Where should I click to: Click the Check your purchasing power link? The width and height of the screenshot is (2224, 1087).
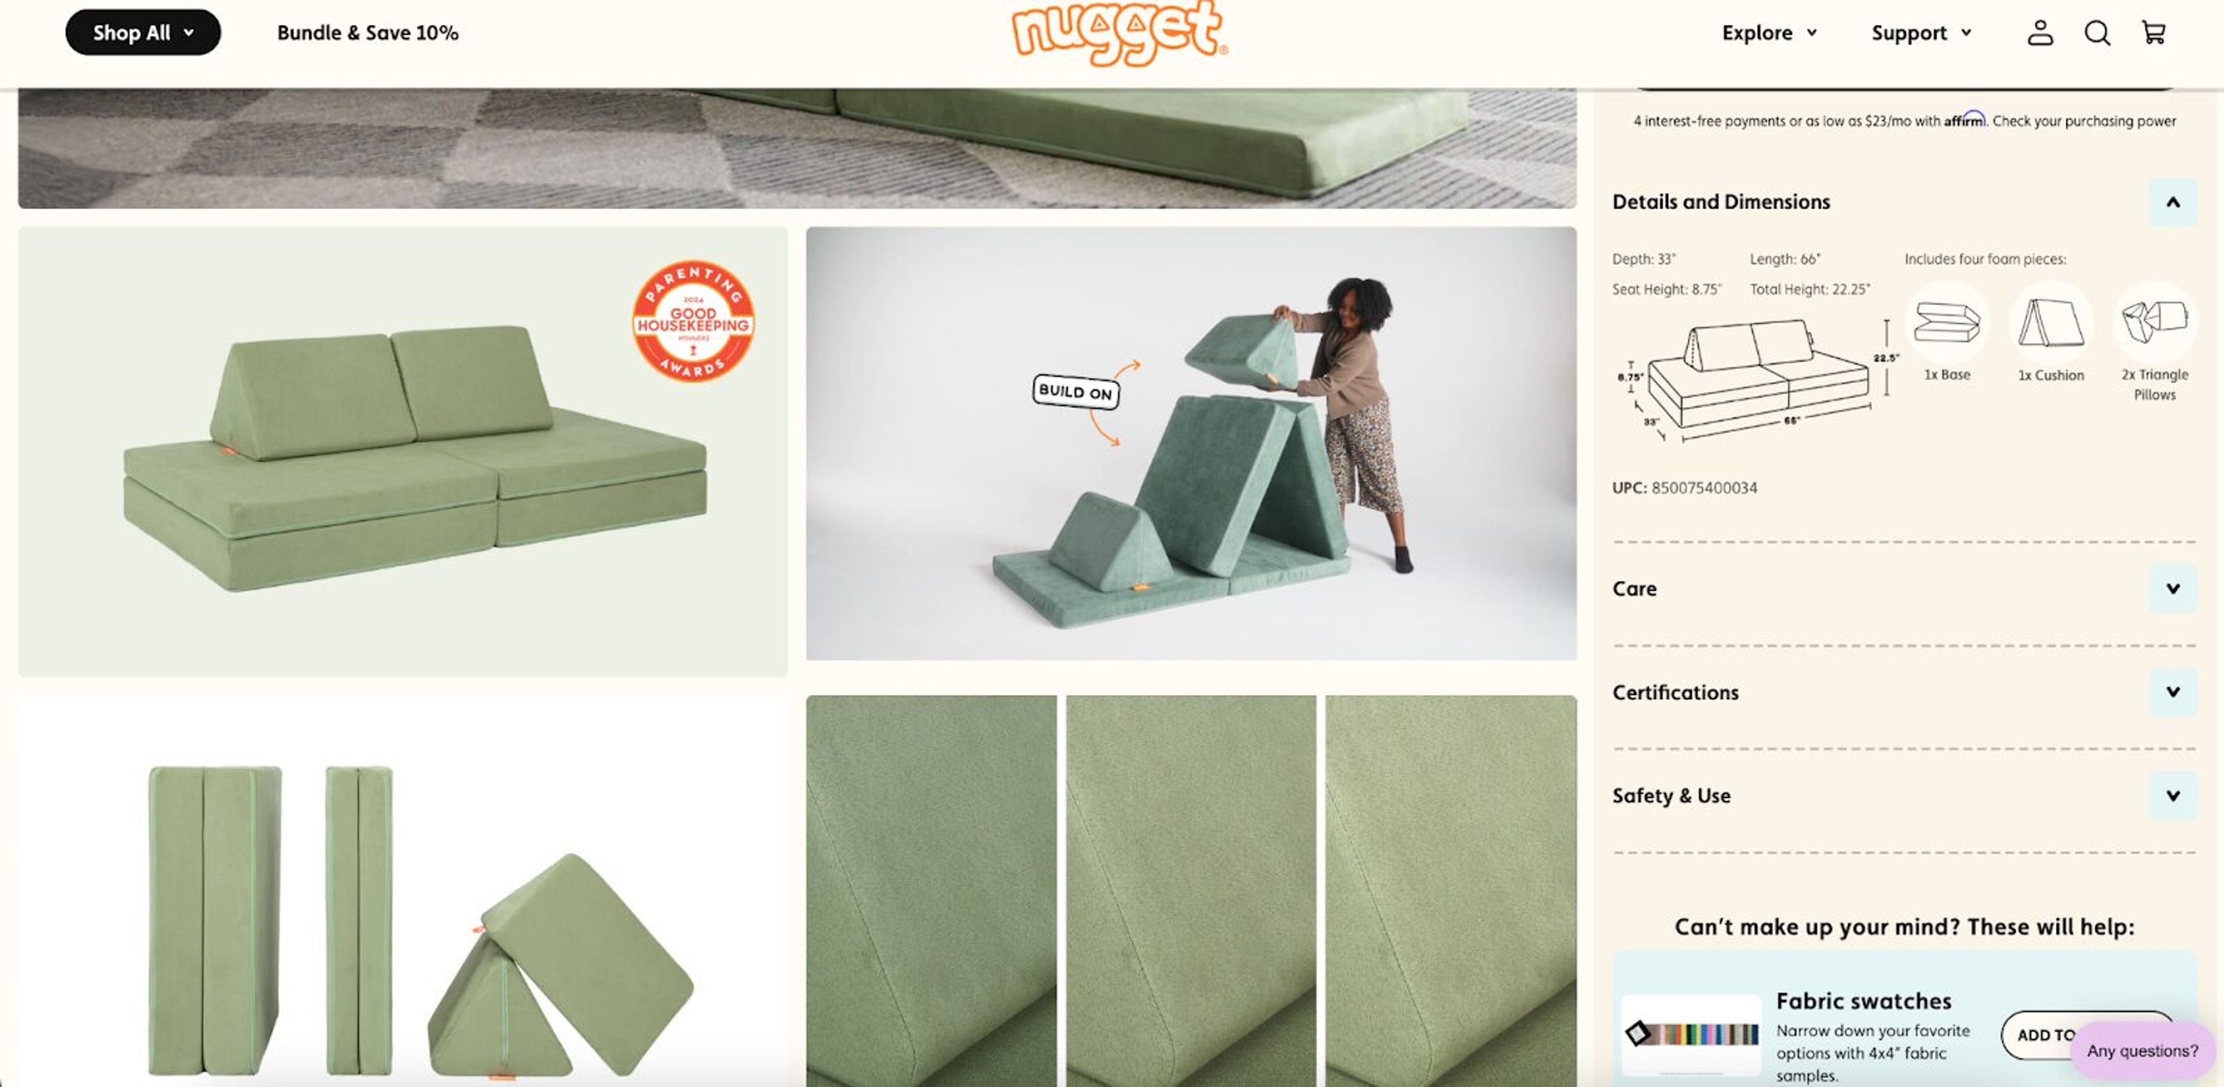click(2084, 121)
